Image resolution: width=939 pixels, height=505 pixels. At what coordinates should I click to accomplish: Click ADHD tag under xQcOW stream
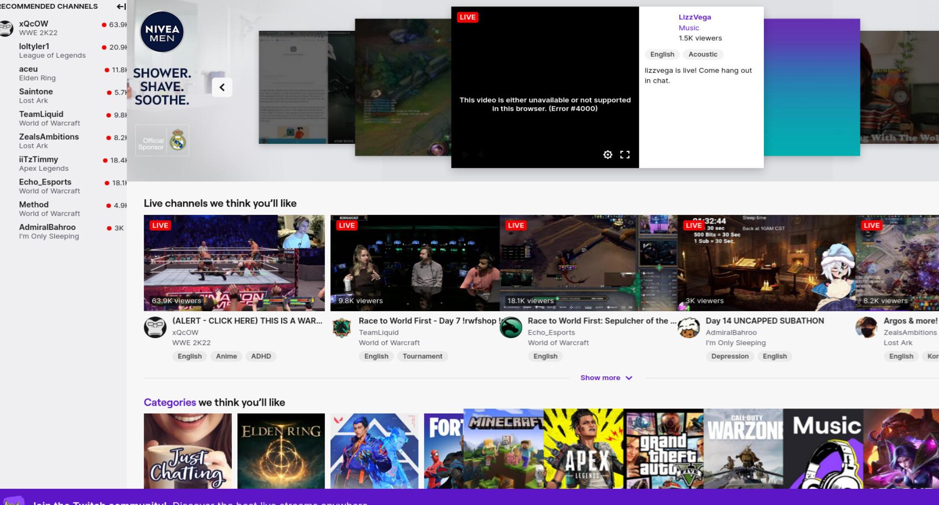click(x=261, y=356)
